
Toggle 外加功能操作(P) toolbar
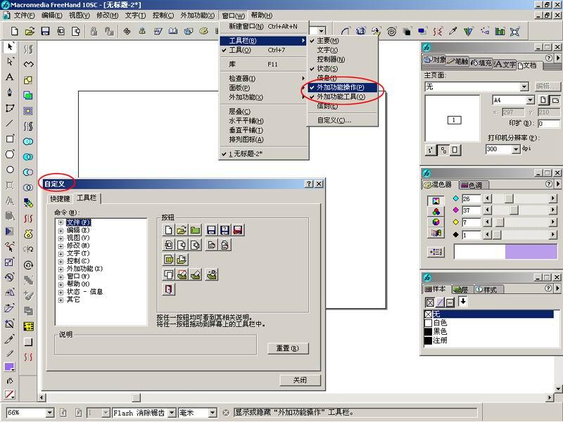click(x=343, y=87)
